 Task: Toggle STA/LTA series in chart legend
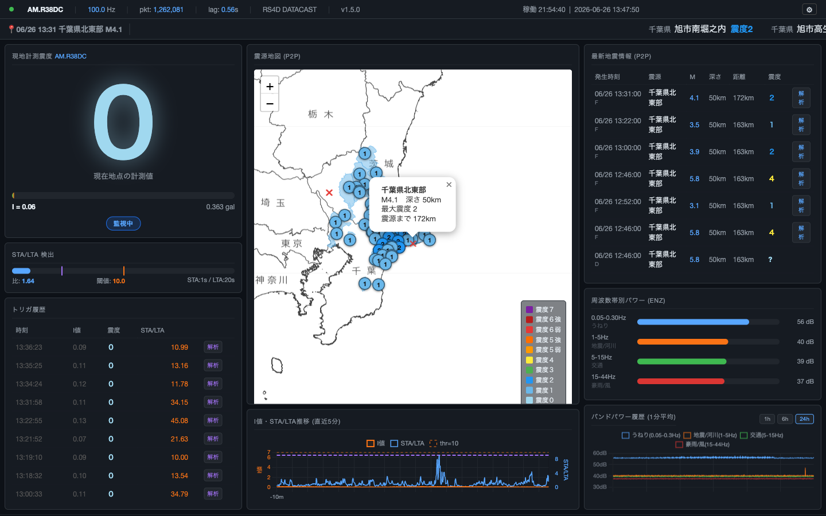pos(407,443)
